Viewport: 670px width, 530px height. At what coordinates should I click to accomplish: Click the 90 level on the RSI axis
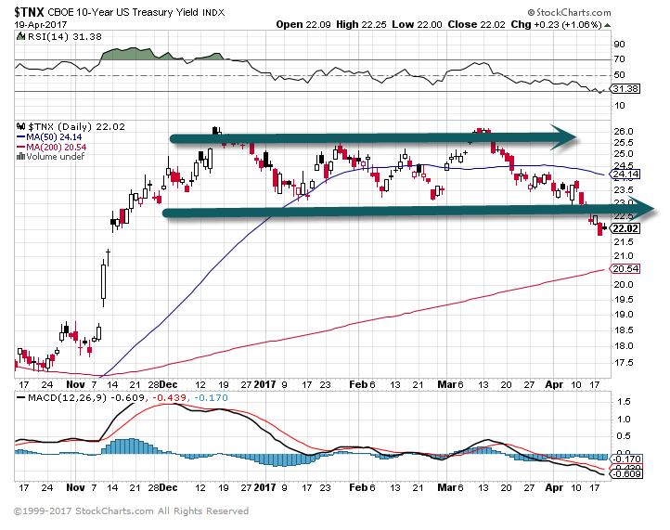(x=619, y=45)
